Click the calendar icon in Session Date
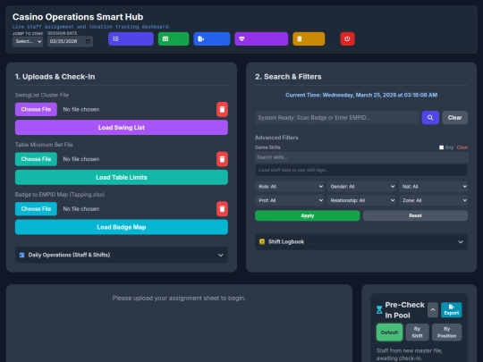 click(x=88, y=41)
